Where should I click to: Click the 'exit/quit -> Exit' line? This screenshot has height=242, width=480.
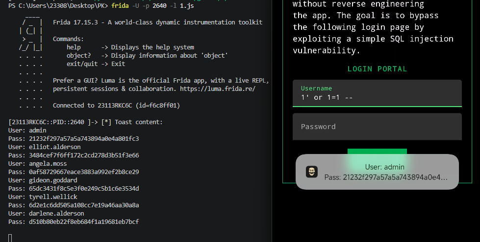pyautogui.click(x=96, y=64)
